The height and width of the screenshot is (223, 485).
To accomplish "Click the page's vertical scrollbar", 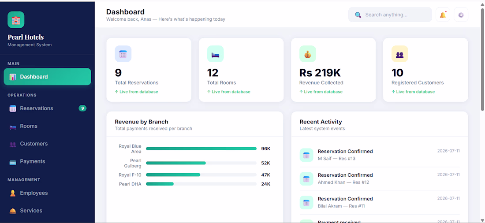I will tap(482, 59).
